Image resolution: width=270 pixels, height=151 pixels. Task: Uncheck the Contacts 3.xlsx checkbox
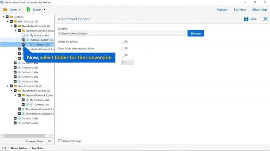pyautogui.click(x=15, y=72)
